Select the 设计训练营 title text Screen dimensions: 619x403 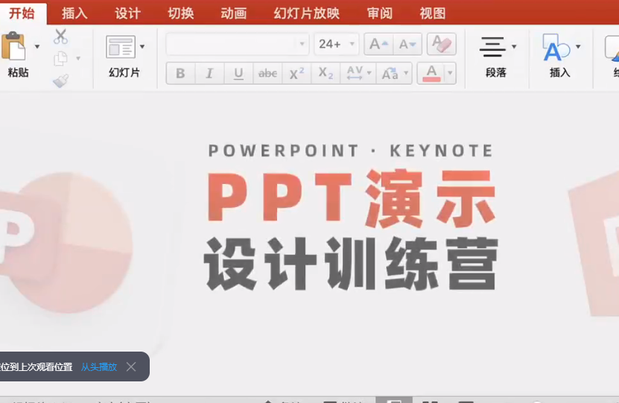(351, 264)
